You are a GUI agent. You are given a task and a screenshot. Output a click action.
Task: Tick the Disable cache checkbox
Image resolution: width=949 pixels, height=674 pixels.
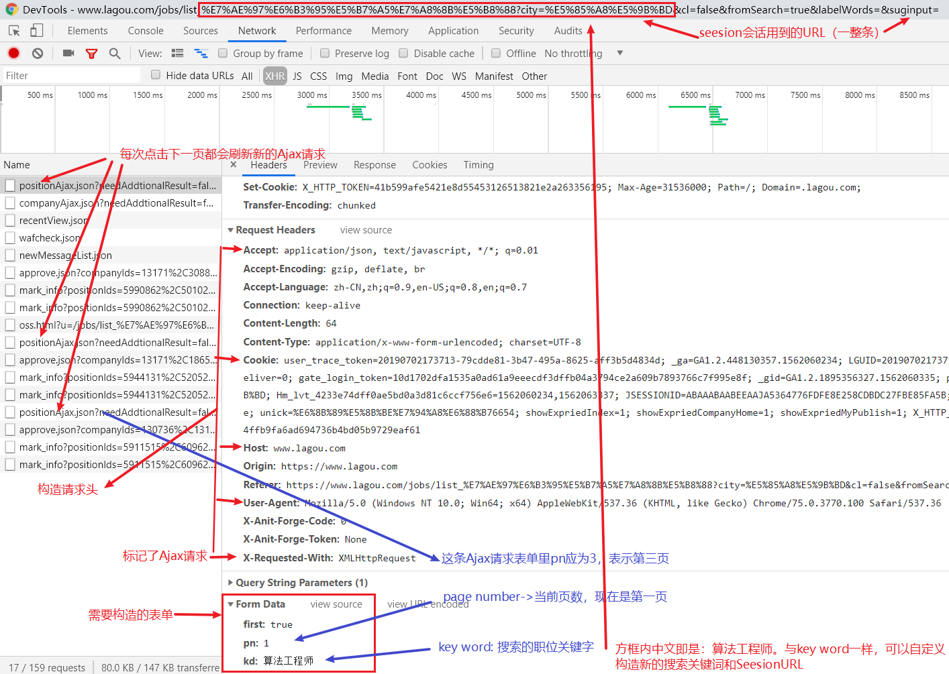403,53
